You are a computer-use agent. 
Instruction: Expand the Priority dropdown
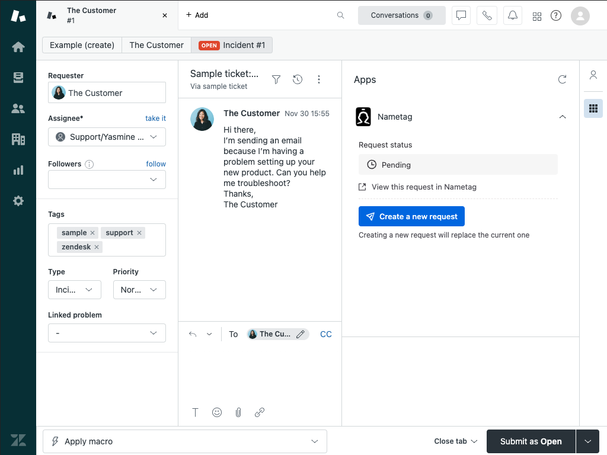[139, 290]
